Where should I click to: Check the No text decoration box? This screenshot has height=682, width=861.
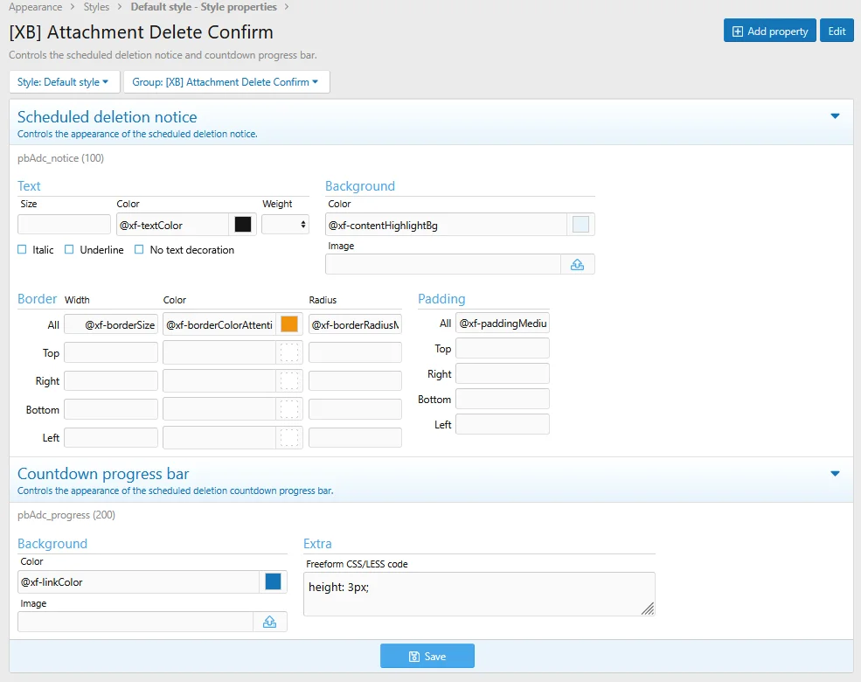tap(140, 249)
